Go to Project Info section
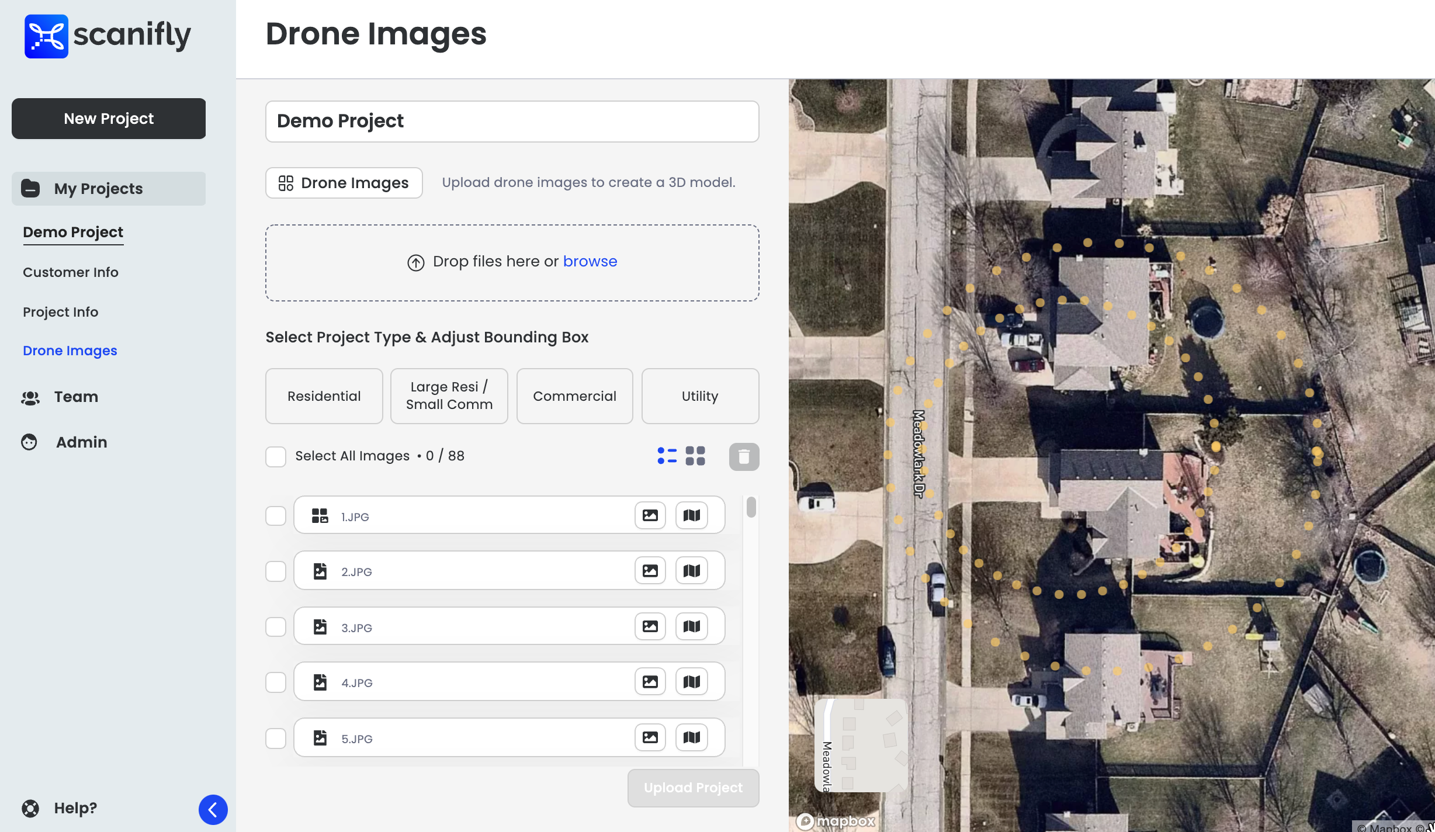Screen dimensions: 1435x832 click(x=61, y=312)
